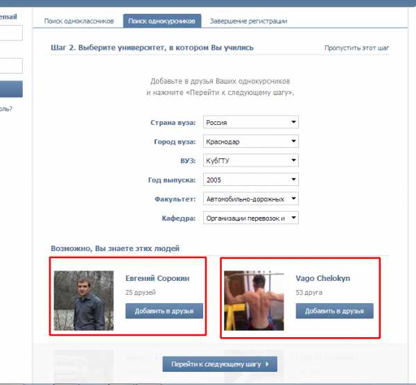This screenshot has height=385, width=416.
Task: Click the arrow icon on next step button
Action: (267, 364)
